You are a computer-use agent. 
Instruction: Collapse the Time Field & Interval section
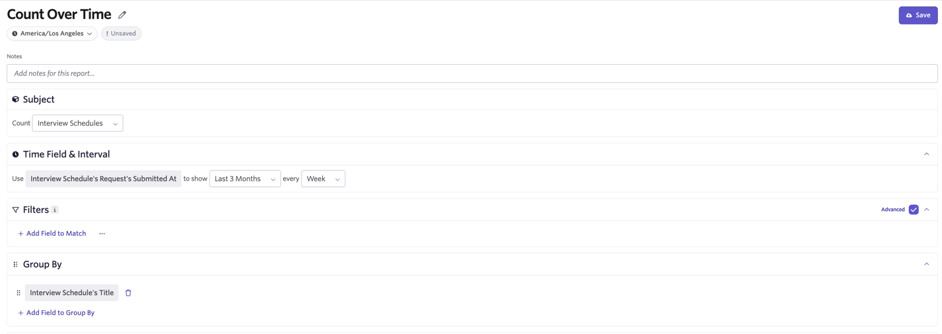[x=926, y=154]
